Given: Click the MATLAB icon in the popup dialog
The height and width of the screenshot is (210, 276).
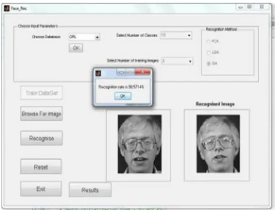Looking at the screenshot, I should (98, 73).
